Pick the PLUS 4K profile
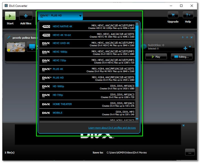 coord(87,70)
